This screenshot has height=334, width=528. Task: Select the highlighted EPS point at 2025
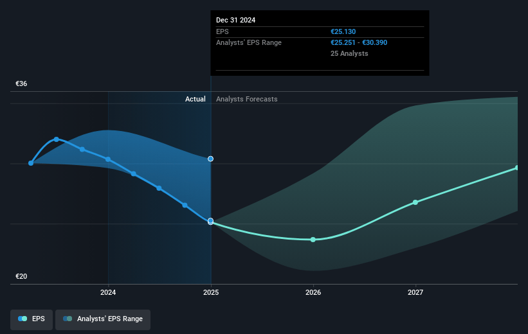(210, 221)
